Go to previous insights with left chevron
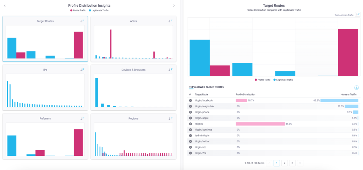The image size is (363, 170). tap(5, 6)
